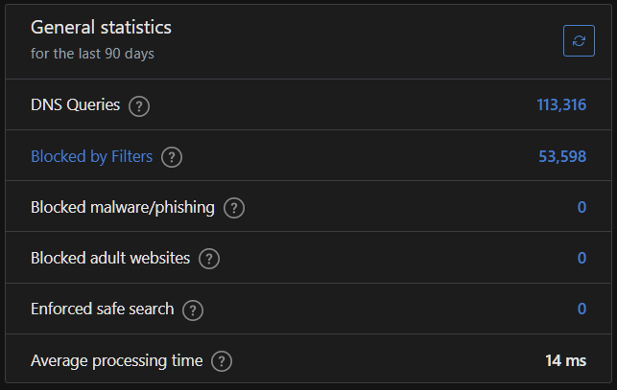Click help icon for Average processing time
The width and height of the screenshot is (617, 390).
point(222,361)
